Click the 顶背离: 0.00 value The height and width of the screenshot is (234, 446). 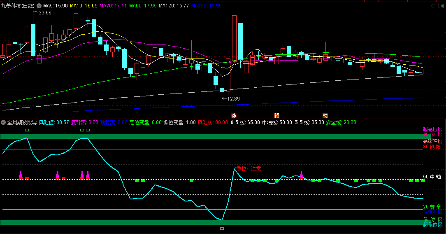point(114,122)
